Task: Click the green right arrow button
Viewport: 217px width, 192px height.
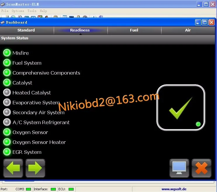Action: click(35, 168)
